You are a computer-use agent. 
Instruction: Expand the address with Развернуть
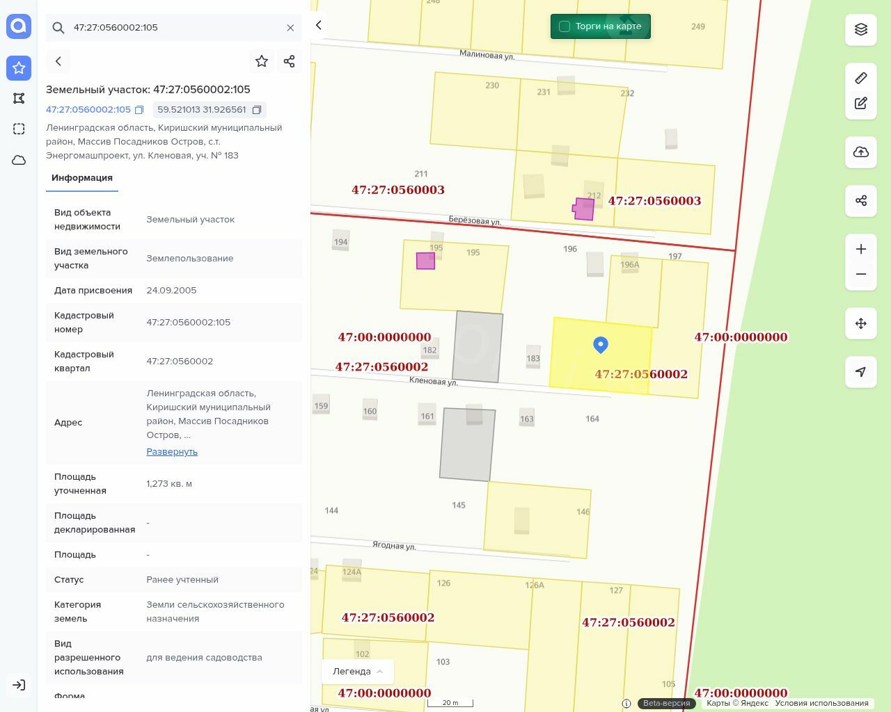point(172,451)
